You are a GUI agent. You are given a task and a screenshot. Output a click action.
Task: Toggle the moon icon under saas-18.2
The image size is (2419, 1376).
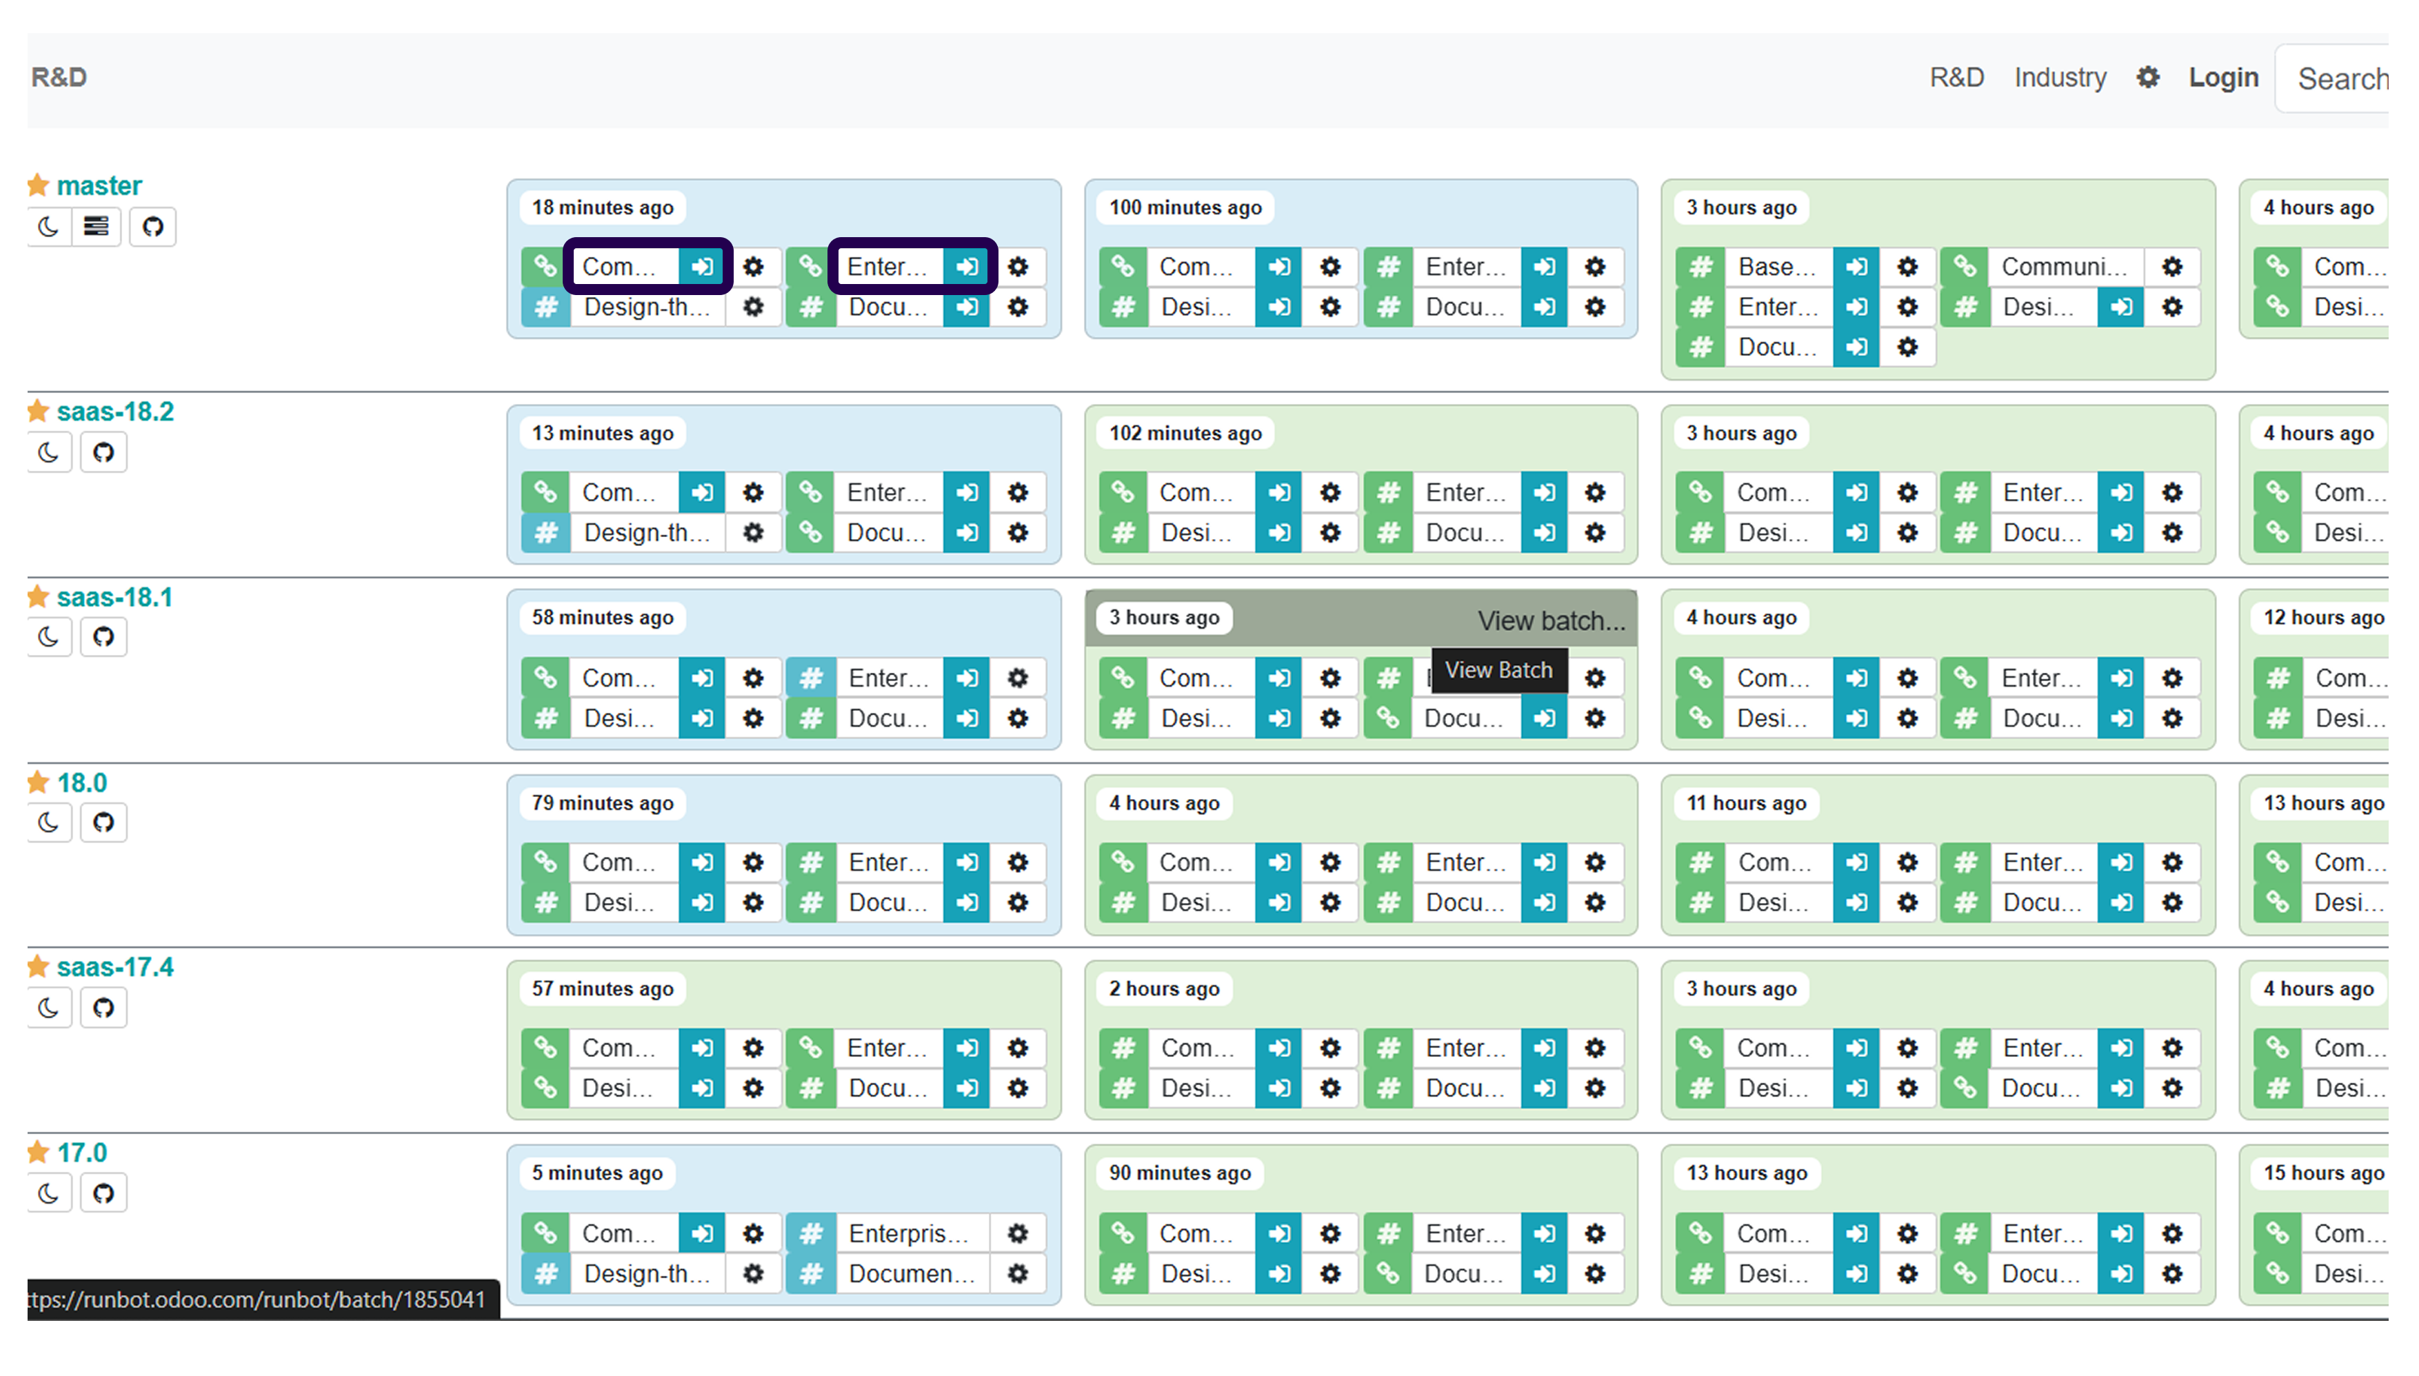[x=48, y=453]
